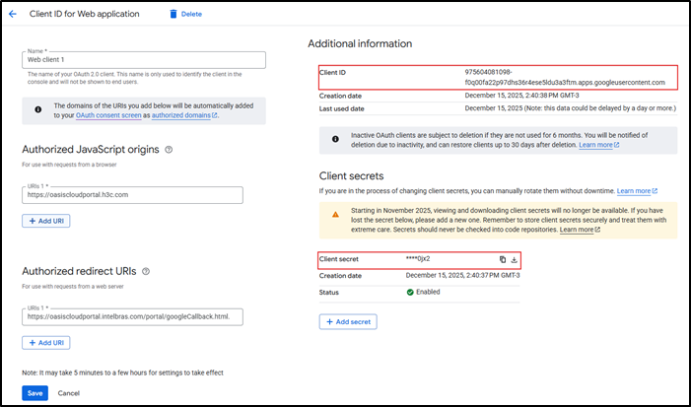
Task: Open Learn more link in yellow warning box
Action: (x=580, y=230)
